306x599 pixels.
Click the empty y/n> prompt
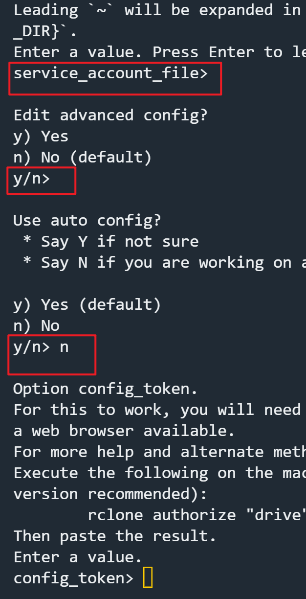tap(32, 179)
